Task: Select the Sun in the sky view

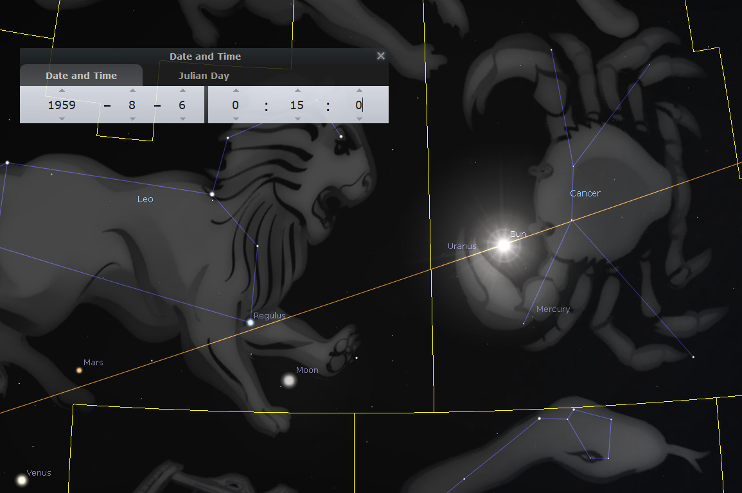Action: 504,245
